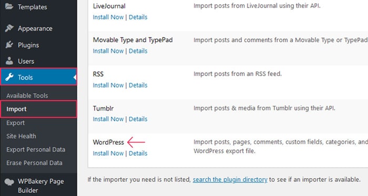The width and height of the screenshot is (368, 196).
Task: View Details for Tumblr importer
Action: tap(138, 119)
